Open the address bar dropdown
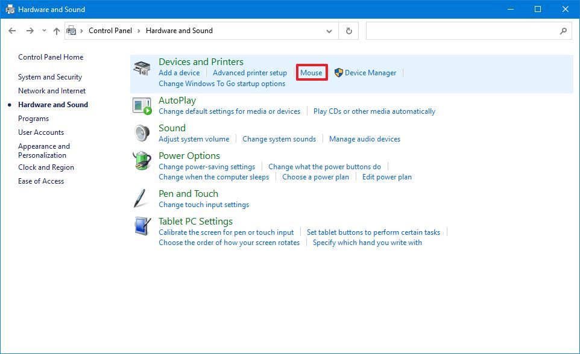Screen dimensions: 580x354 click(329, 31)
